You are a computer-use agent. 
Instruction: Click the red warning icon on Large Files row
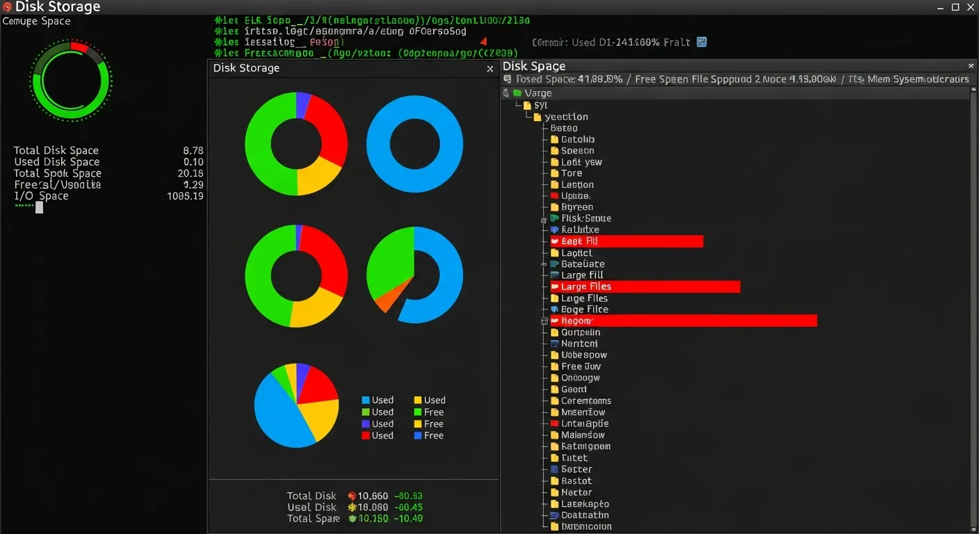(x=555, y=286)
